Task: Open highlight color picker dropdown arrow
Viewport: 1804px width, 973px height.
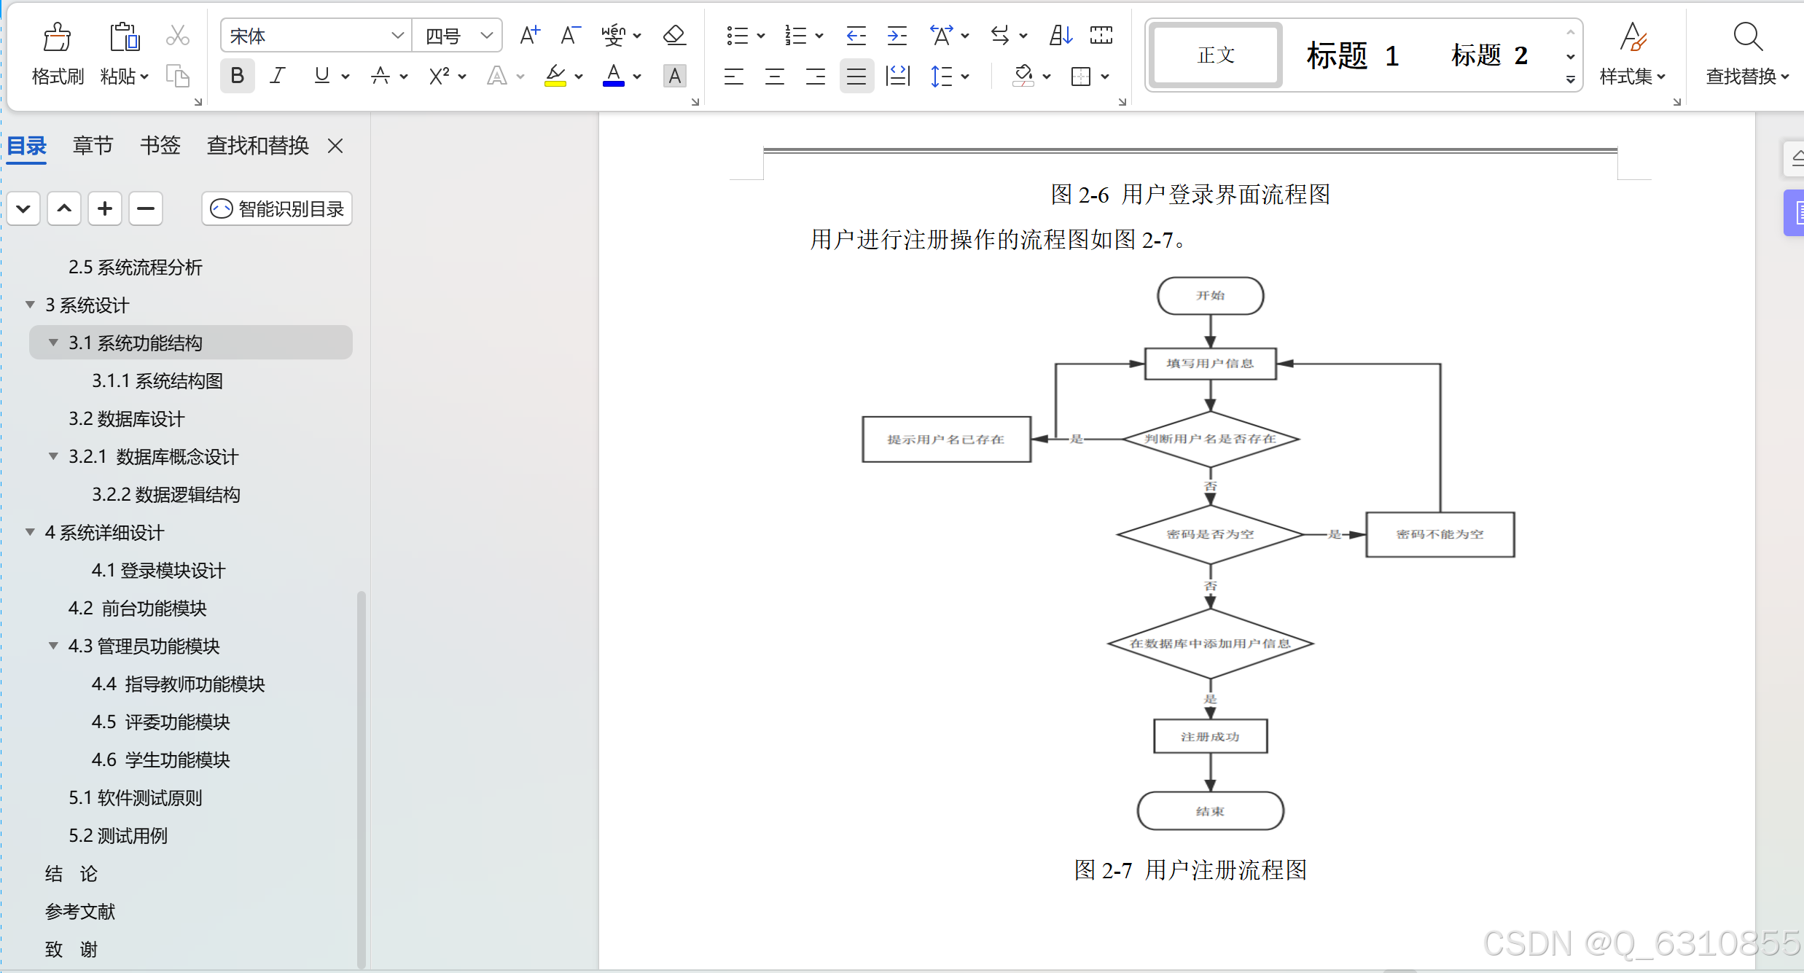Action: pos(579,77)
